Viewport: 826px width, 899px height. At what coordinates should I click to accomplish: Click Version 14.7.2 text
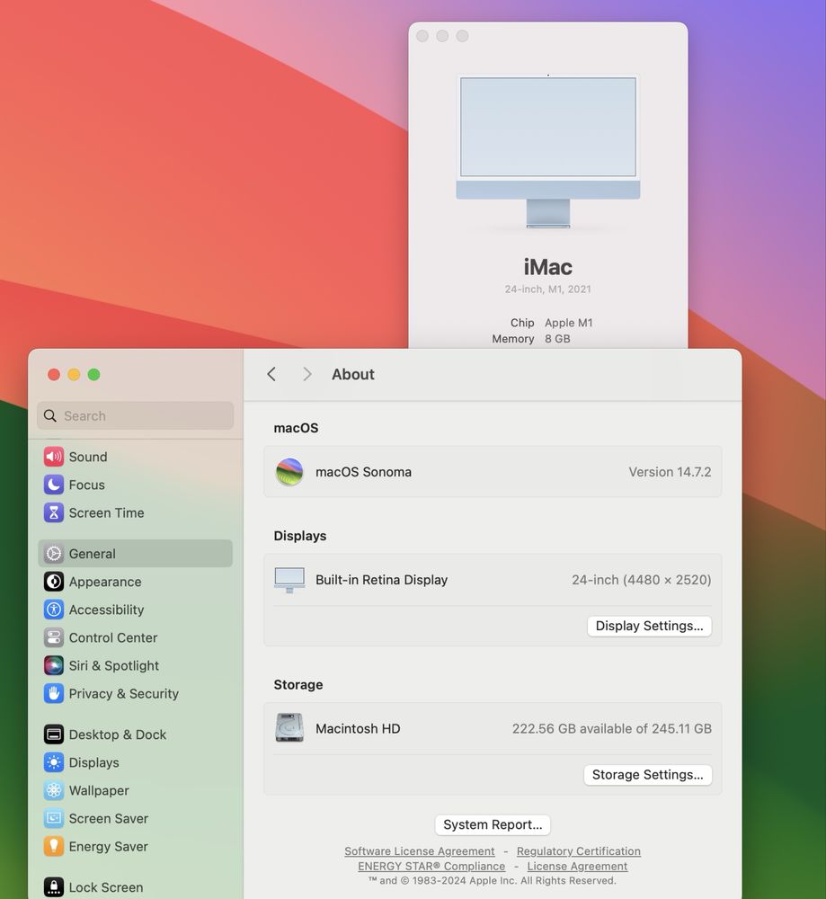[670, 472]
